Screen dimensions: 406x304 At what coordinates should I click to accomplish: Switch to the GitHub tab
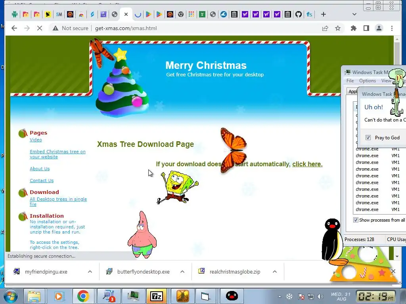[x=299, y=15]
